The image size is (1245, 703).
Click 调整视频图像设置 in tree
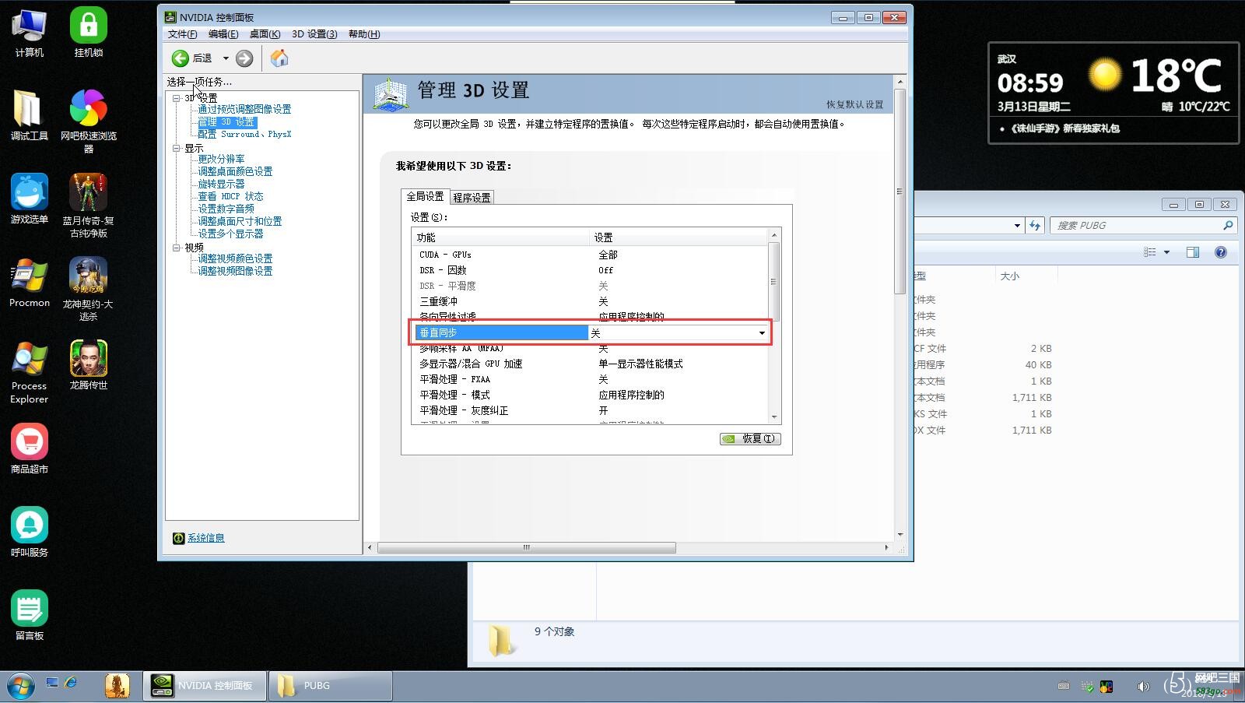[x=235, y=272]
